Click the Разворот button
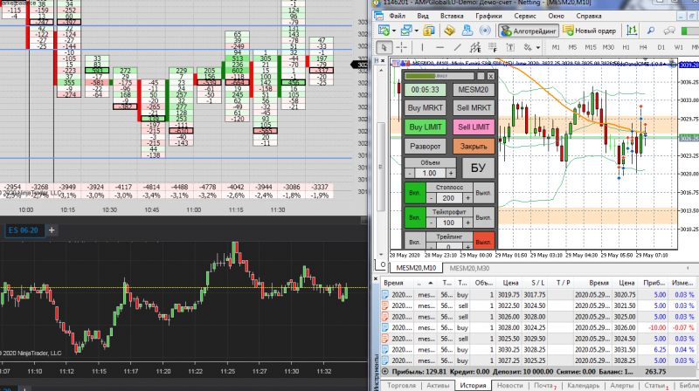This screenshot has width=699, height=391. pos(426,146)
